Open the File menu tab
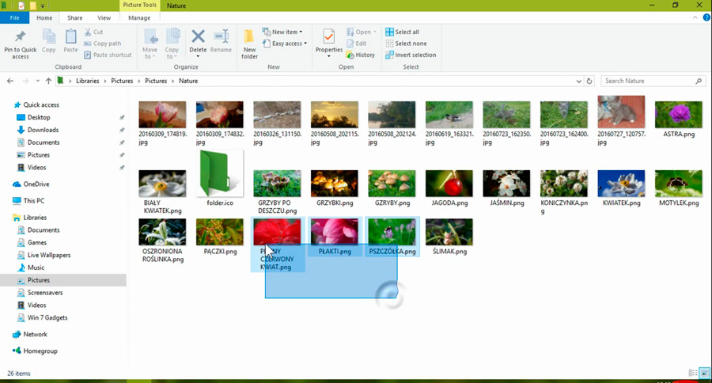Viewport: 712px width, 383px height. point(14,17)
